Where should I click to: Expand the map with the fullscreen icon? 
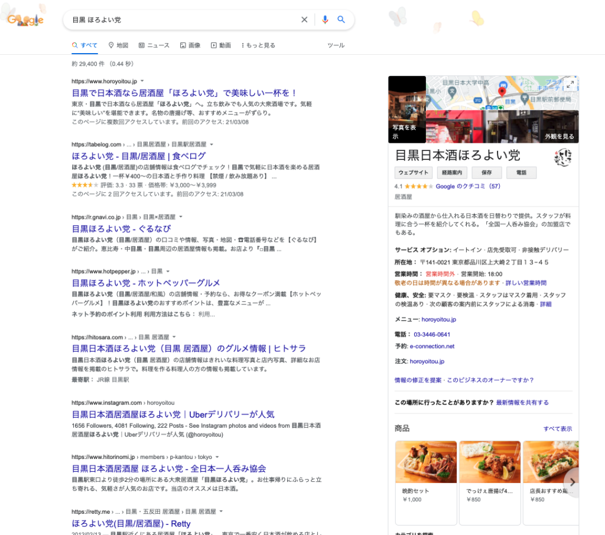tap(570, 84)
